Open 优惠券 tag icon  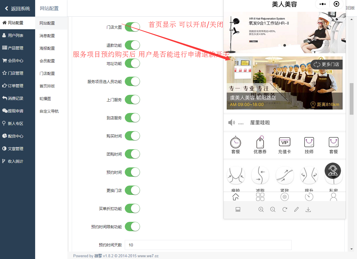pyautogui.click(x=260, y=143)
